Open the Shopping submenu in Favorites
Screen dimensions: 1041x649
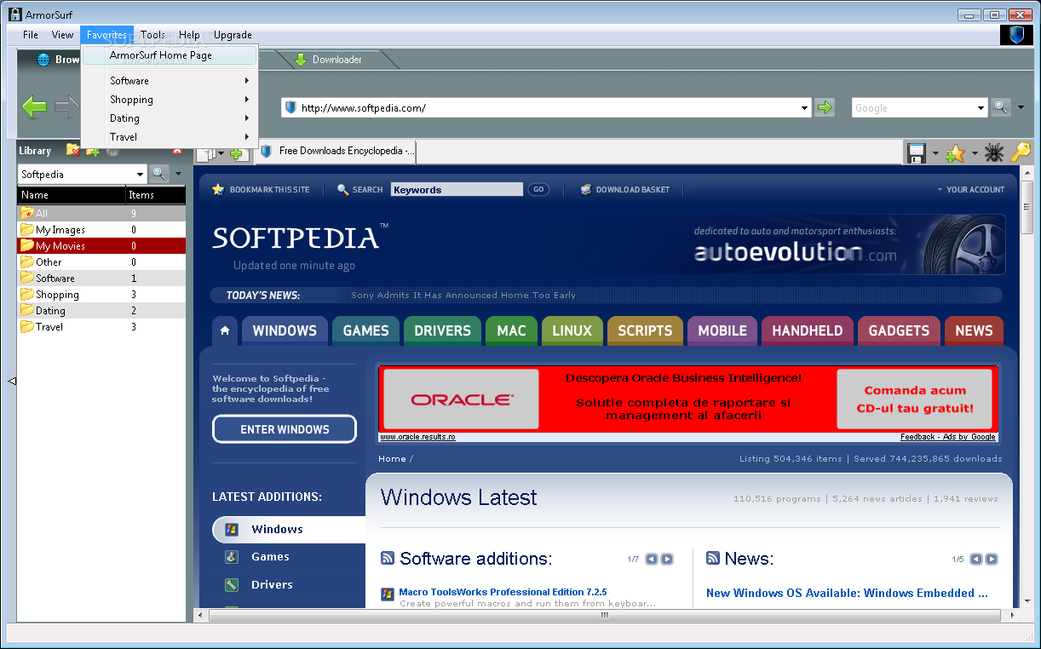170,100
